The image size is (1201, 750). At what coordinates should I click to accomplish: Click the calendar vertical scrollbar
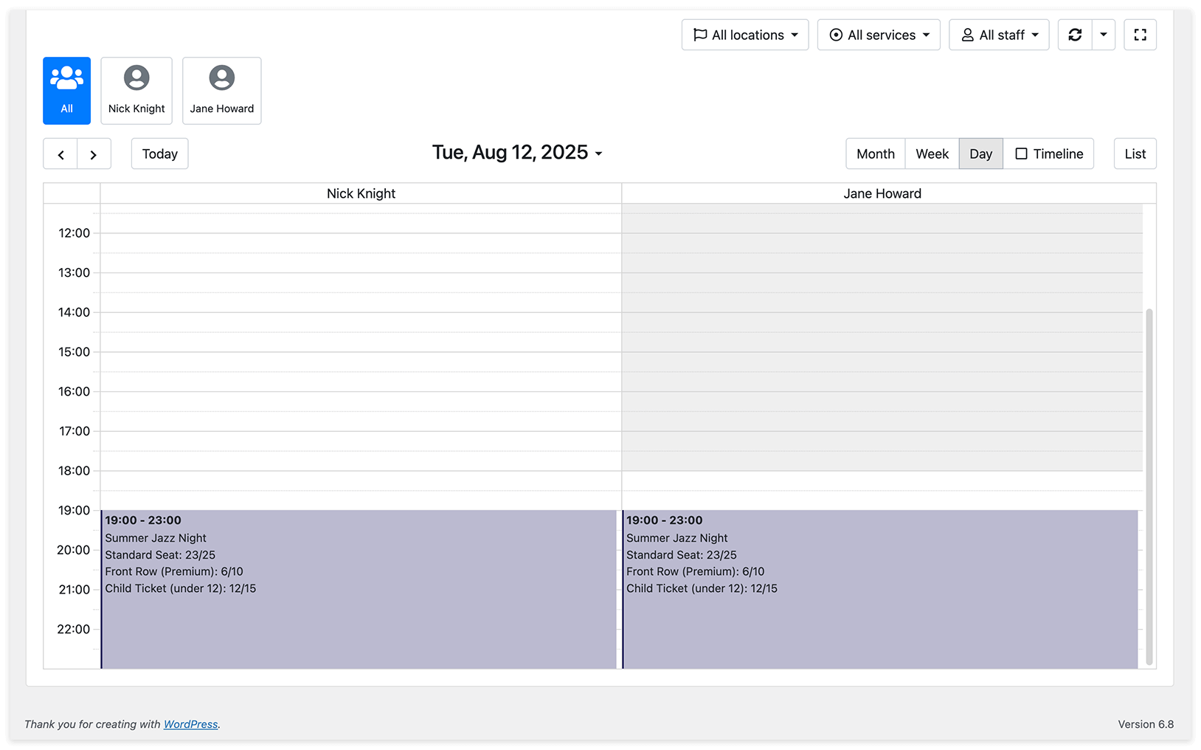[x=1149, y=487]
